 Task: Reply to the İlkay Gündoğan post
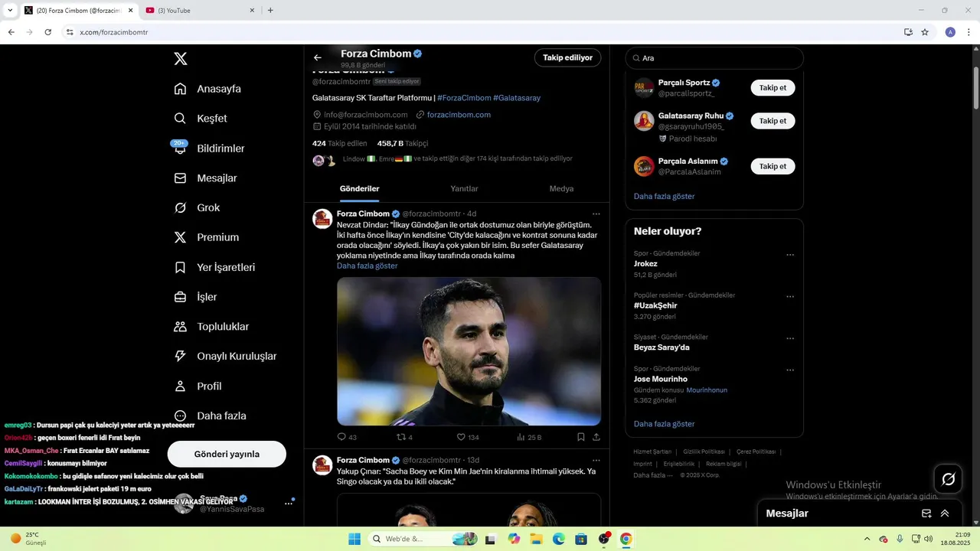coord(347,437)
